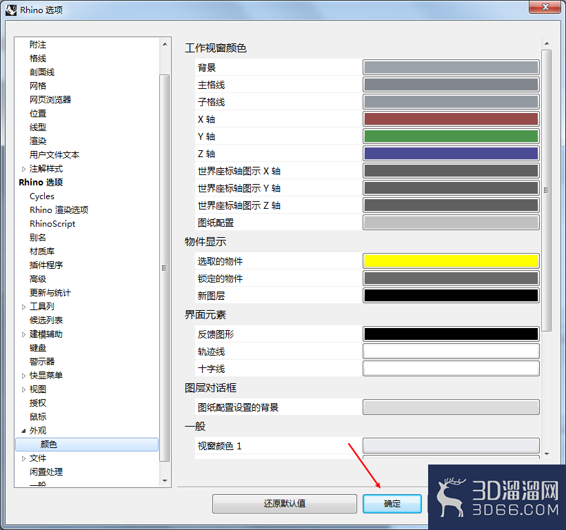566x530 pixels.
Task: Open the 警示器 settings page
Action: (x=42, y=362)
